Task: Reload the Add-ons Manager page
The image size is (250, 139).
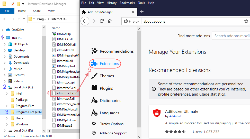Action: (102, 21)
